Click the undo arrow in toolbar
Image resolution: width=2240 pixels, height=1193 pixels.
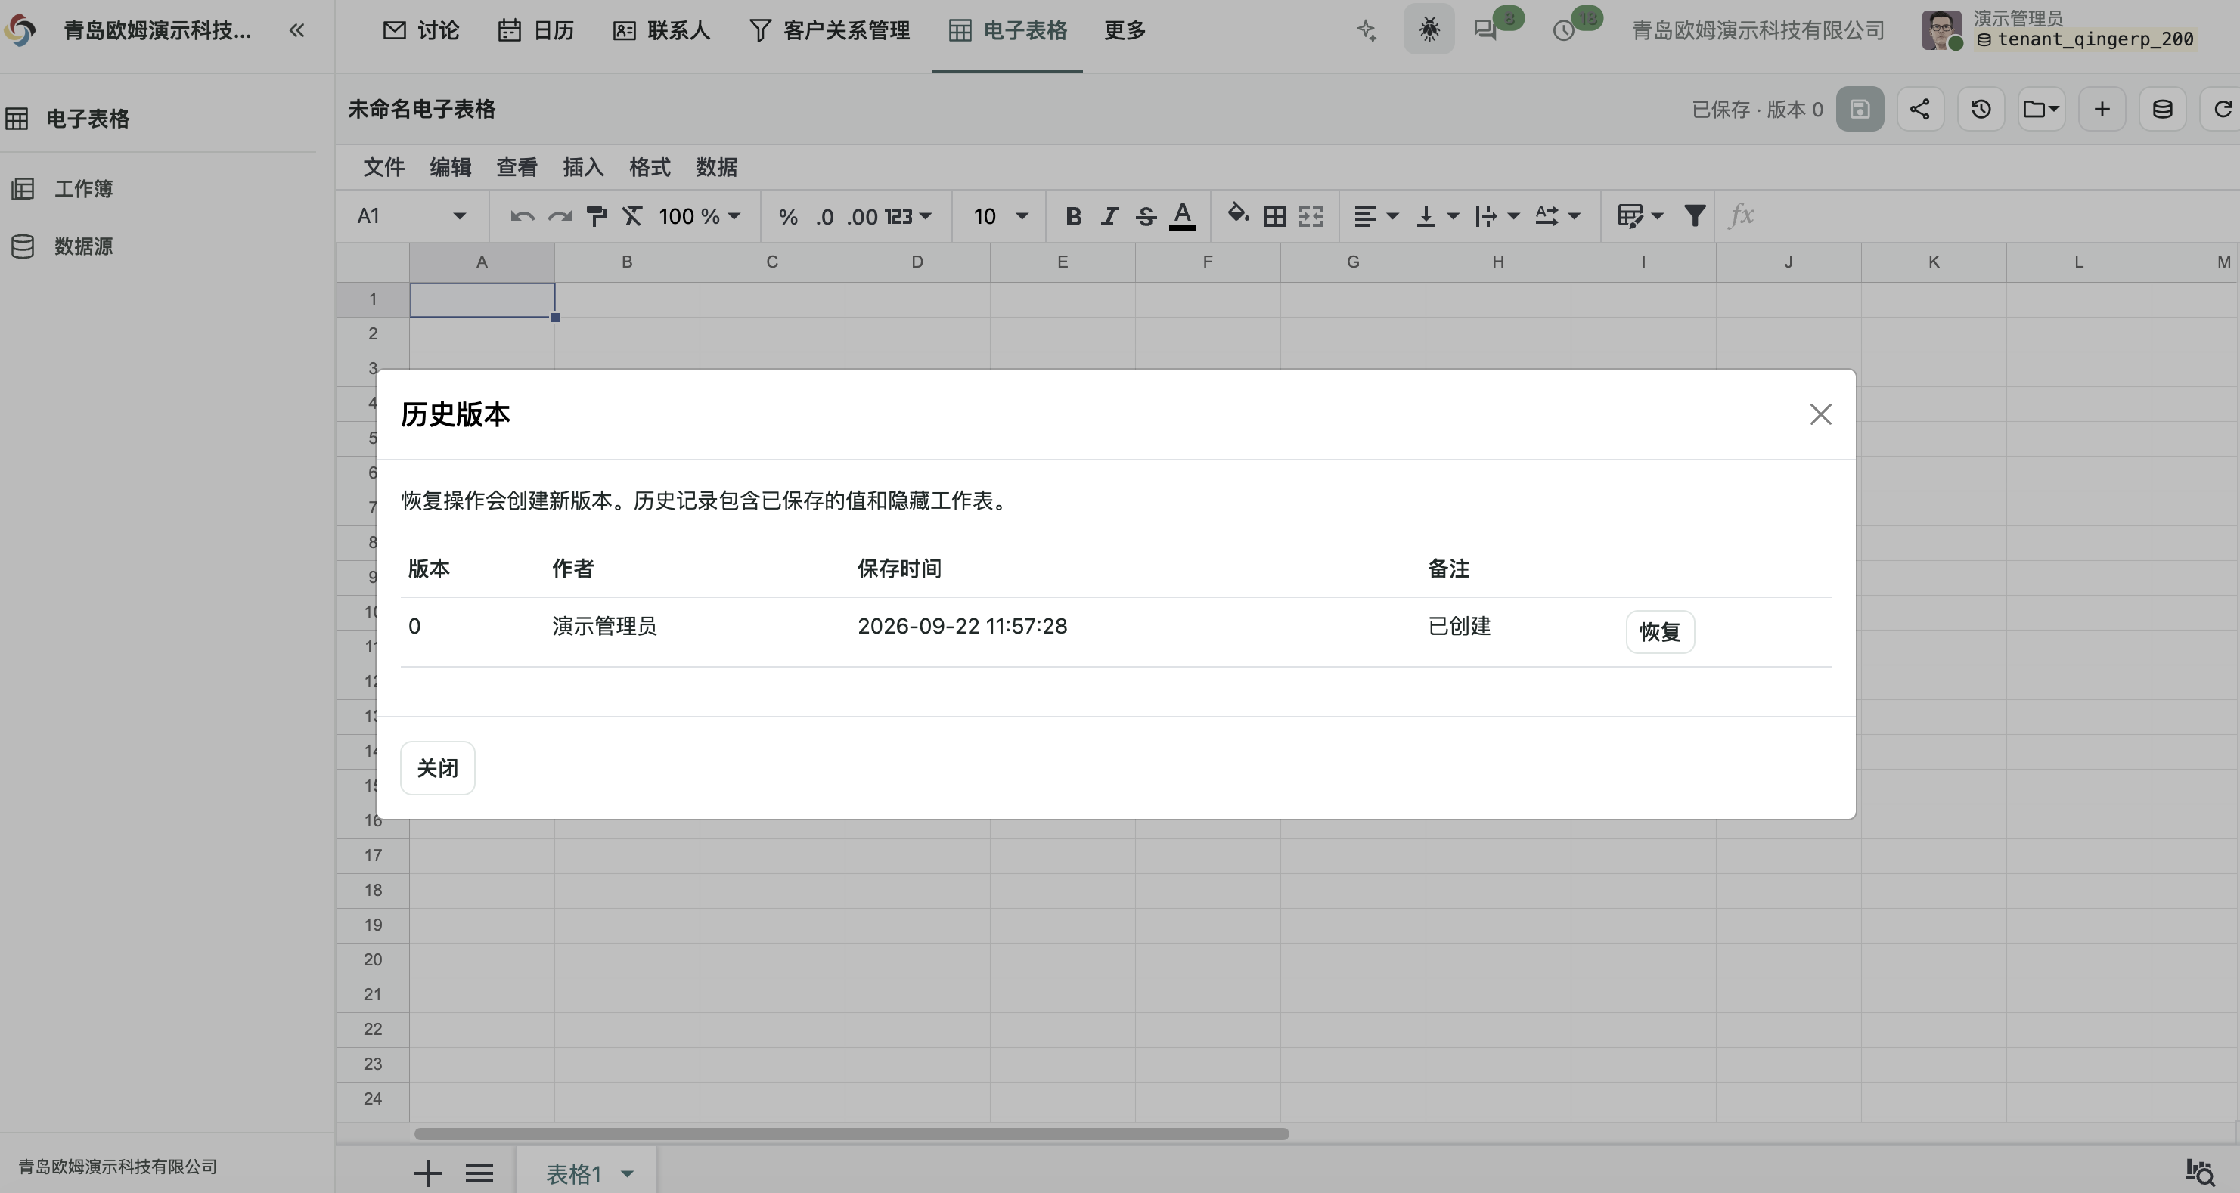click(x=522, y=215)
